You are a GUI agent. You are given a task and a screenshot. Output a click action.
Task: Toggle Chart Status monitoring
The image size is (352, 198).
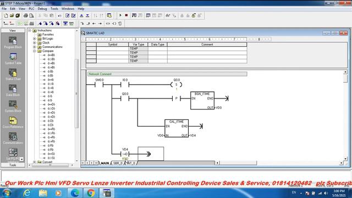click(x=148, y=15)
